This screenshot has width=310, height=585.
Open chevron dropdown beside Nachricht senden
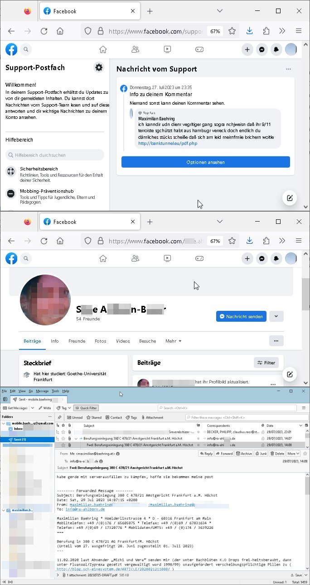(276, 316)
